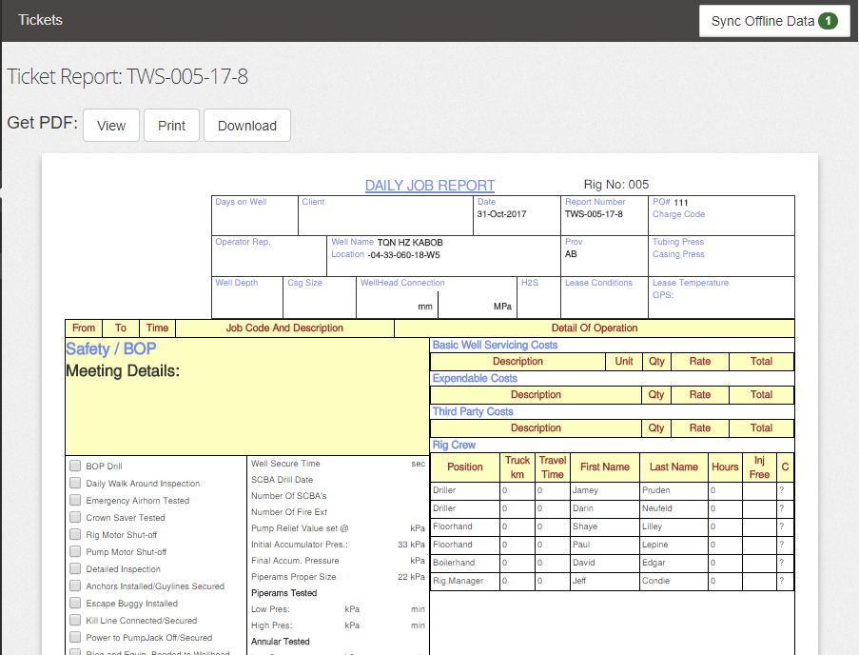859x655 pixels.
Task: Click the Sync Offline Data button
Action: [x=774, y=21]
